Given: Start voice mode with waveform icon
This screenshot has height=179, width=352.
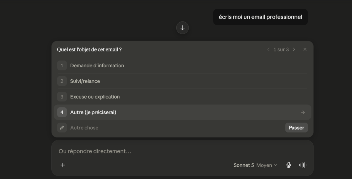Looking at the screenshot, I should tap(303, 165).
